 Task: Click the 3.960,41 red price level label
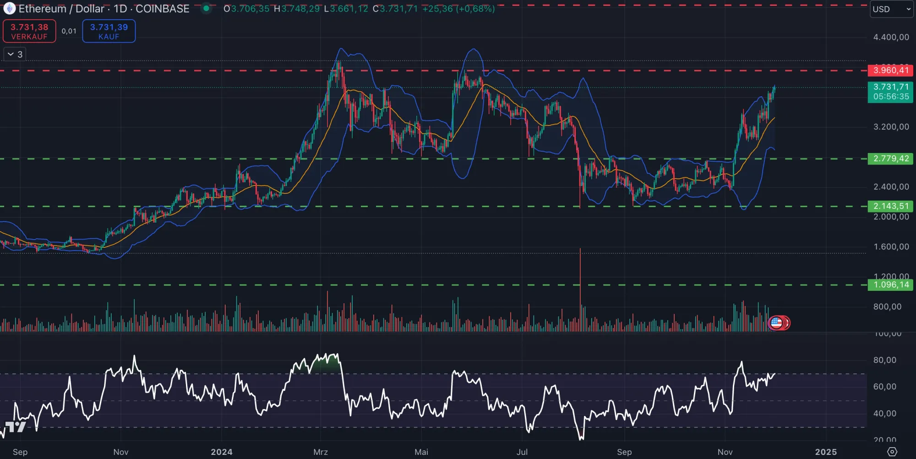[890, 70]
